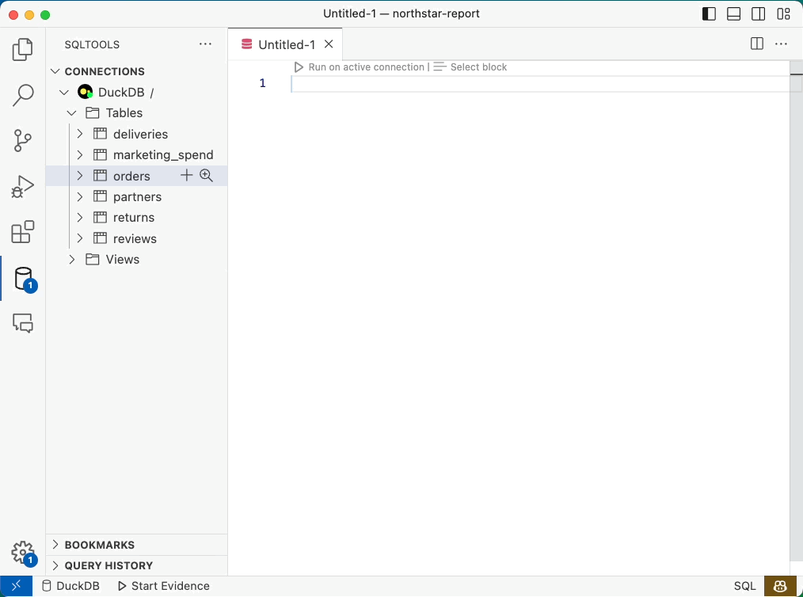
Task: Open the Source Control view
Action: click(23, 141)
